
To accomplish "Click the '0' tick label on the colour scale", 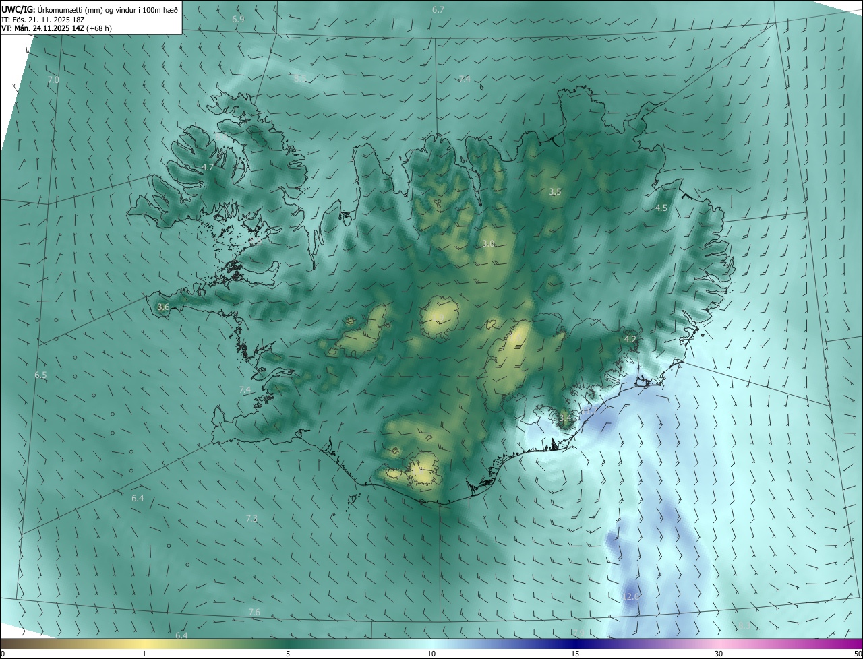I will coord(3,654).
